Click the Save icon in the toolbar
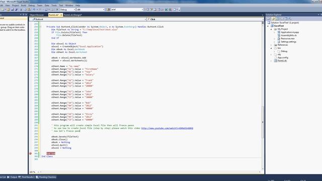This screenshot has width=322, height=181. coord(12,10)
